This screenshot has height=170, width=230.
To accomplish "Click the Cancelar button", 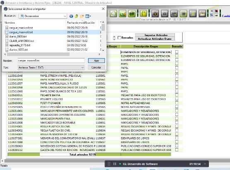I will (x=96, y=68).
